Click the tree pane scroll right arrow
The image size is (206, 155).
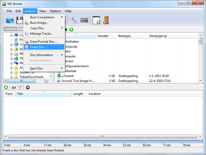pos(46,80)
